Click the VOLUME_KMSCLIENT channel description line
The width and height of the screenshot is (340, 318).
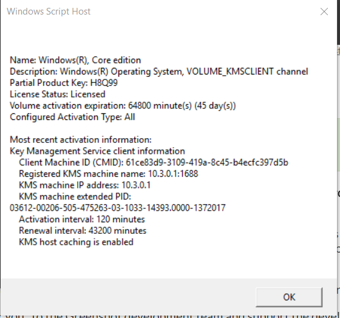coord(158,71)
